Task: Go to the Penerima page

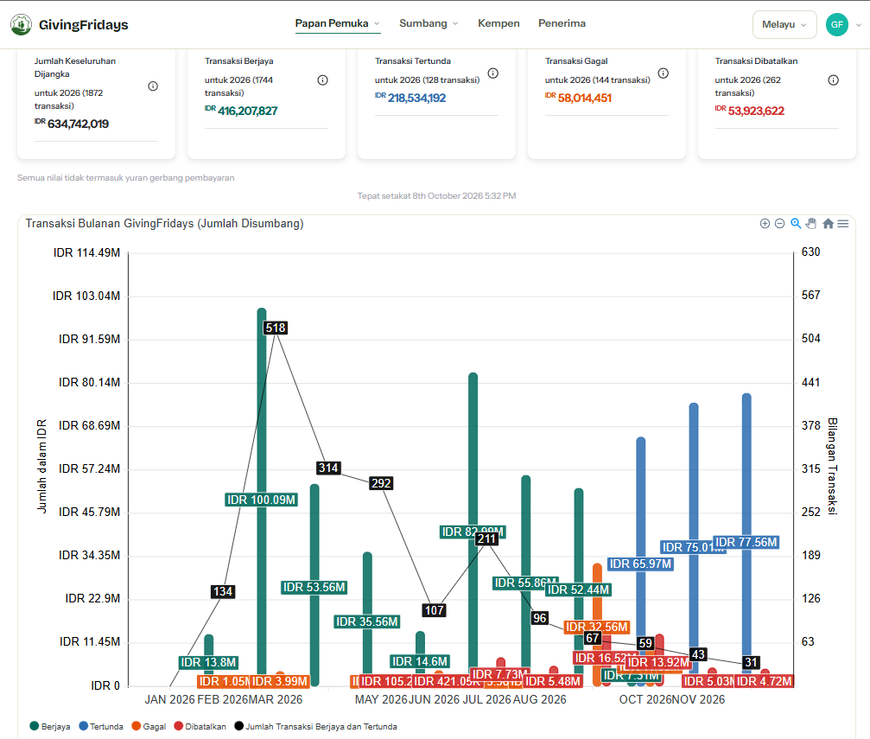Action: tap(562, 23)
